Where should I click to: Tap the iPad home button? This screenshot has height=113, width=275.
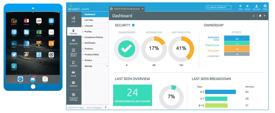click(33, 87)
